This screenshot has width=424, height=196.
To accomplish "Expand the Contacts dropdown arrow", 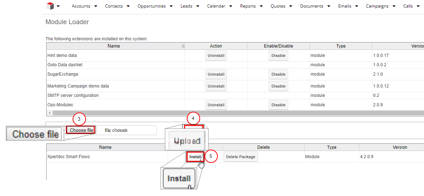I will coord(128,6).
